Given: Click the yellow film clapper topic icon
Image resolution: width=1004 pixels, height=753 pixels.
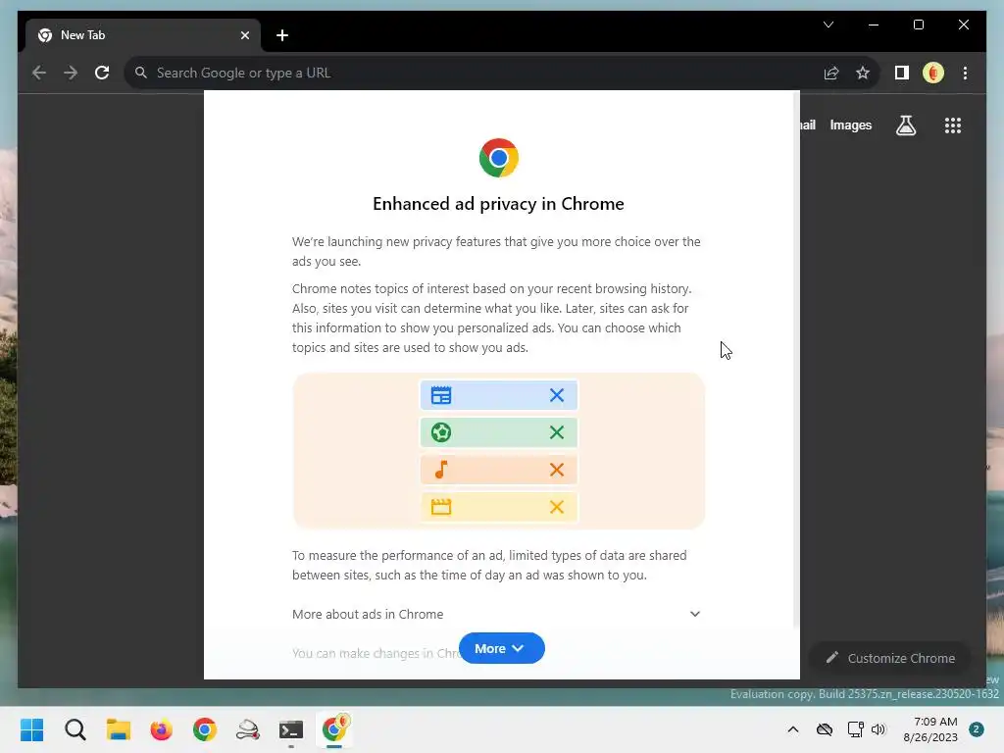Looking at the screenshot, I should click(x=441, y=507).
